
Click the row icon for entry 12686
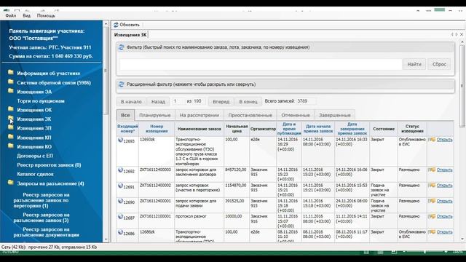[120, 232]
